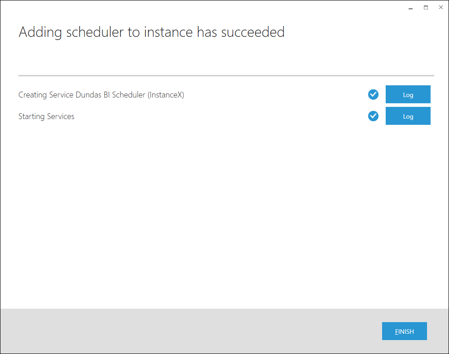Viewport: 449px width, 354px height.
Task: Click the checkmark icon beside Creating Service
Action: (373, 94)
